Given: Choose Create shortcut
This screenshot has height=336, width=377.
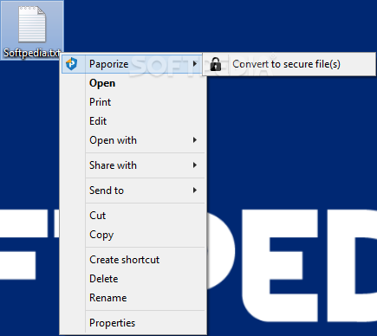Looking at the screenshot, I should tap(133, 260).
